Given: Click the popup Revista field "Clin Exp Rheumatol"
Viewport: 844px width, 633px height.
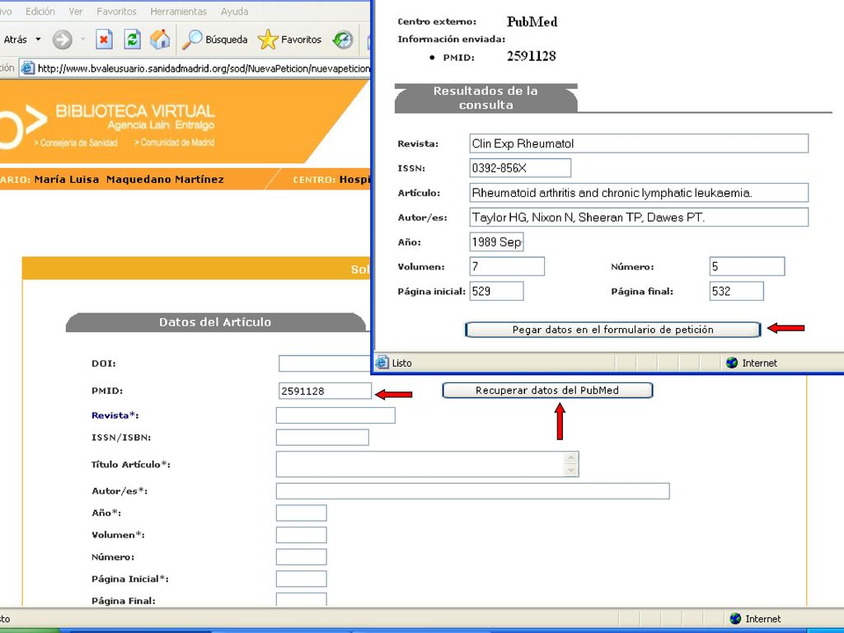Looking at the screenshot, I should click(x=639, y=143).
